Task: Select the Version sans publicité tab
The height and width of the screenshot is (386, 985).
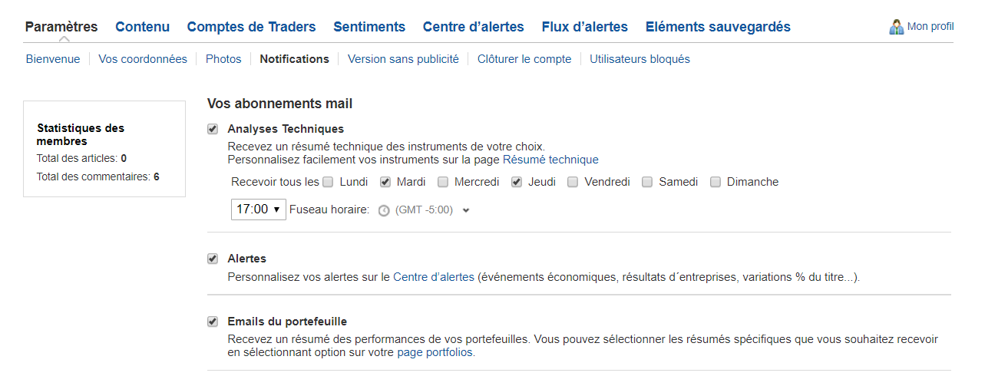Action: (x=403, y=59)
